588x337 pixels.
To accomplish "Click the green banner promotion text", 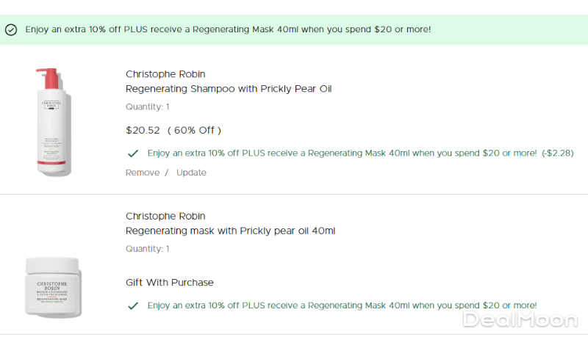I will (228, 29).
